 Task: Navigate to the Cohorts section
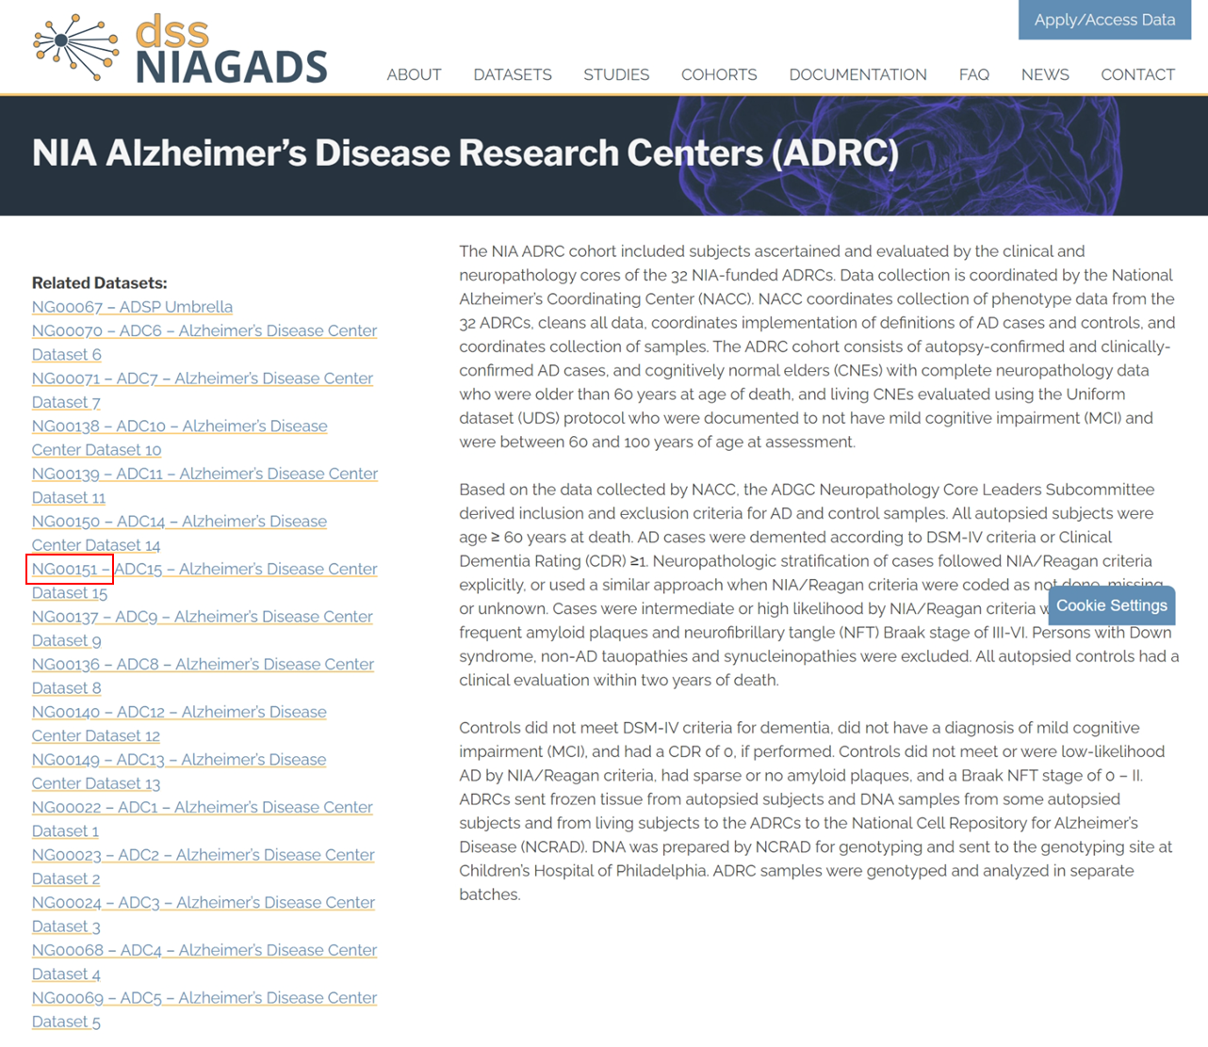719,74
